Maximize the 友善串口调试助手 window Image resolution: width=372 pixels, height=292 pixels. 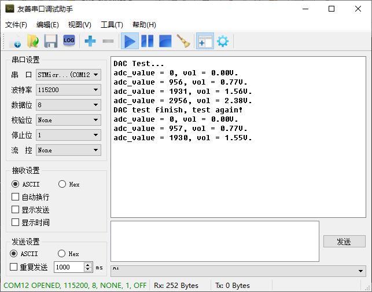332,9
